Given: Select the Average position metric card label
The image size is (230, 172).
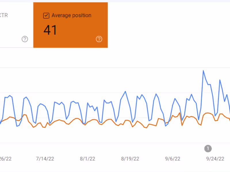Looking at the screenshot, I should pyautogui.click(x=71, y=15).
